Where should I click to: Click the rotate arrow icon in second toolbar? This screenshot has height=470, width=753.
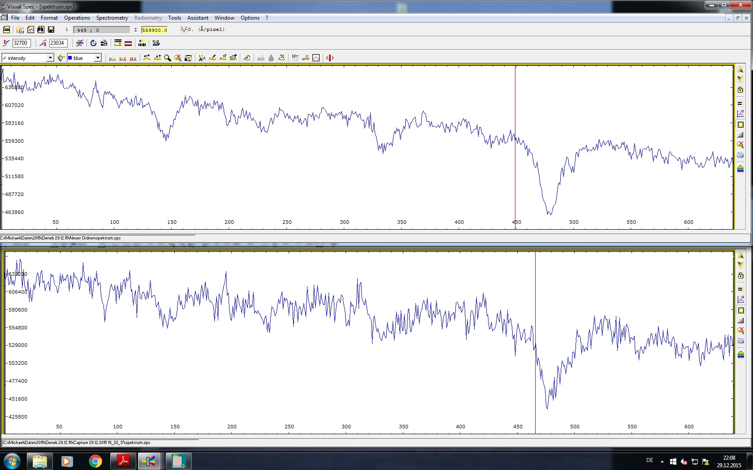[x=93, y=43]
